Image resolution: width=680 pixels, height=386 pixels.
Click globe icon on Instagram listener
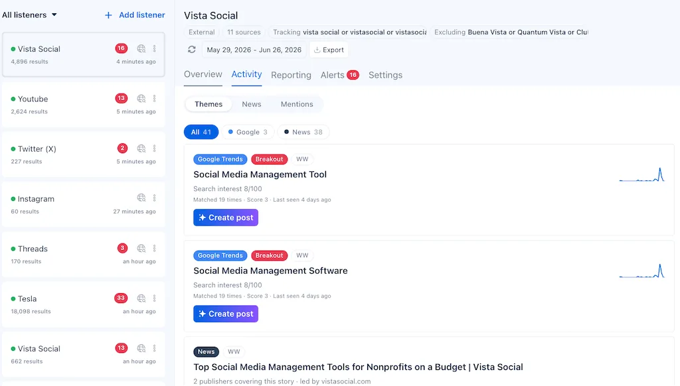141,198
